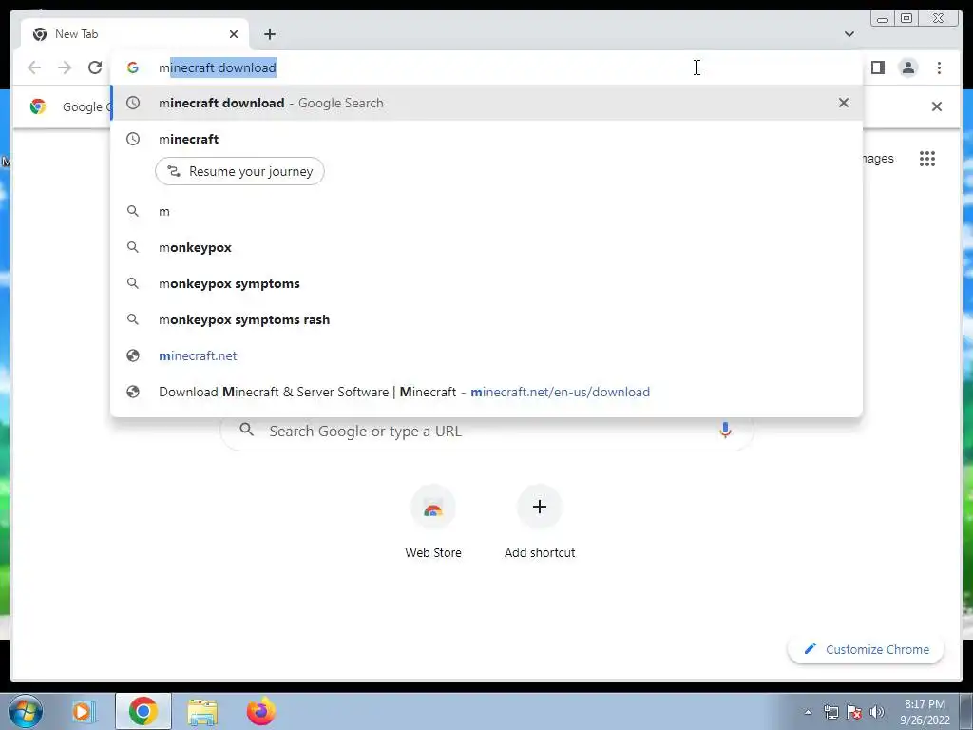Open the profile avatar menu
This screenshot has width=973, height=730.
pyautogui.click(x=907, y=67)
